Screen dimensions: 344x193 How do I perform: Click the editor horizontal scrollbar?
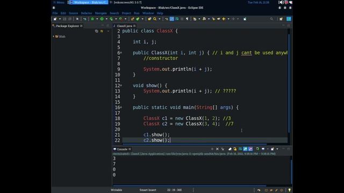[x=195, y=144]
